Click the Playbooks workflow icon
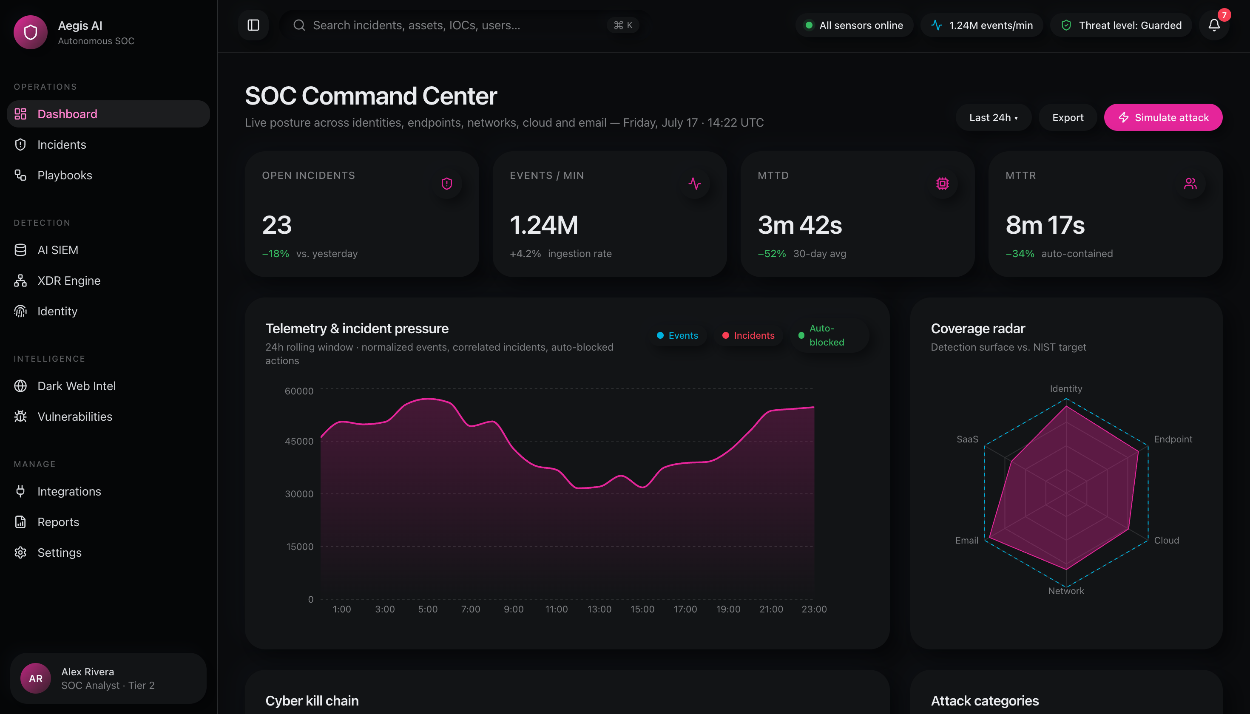 (x=20, y=175)
